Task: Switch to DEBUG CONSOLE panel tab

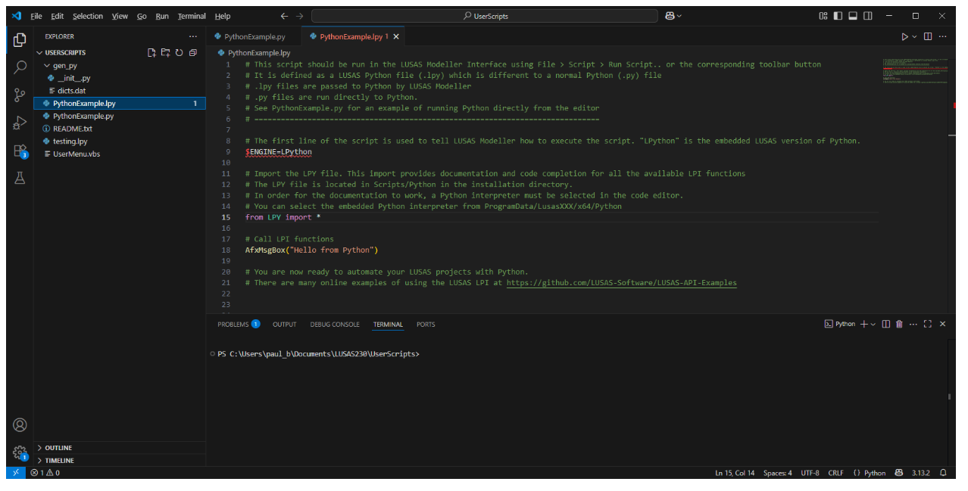Action: tap(335, 324)
